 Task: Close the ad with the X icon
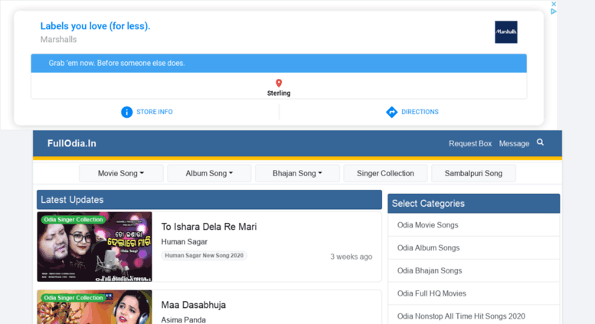coord(554,4)
